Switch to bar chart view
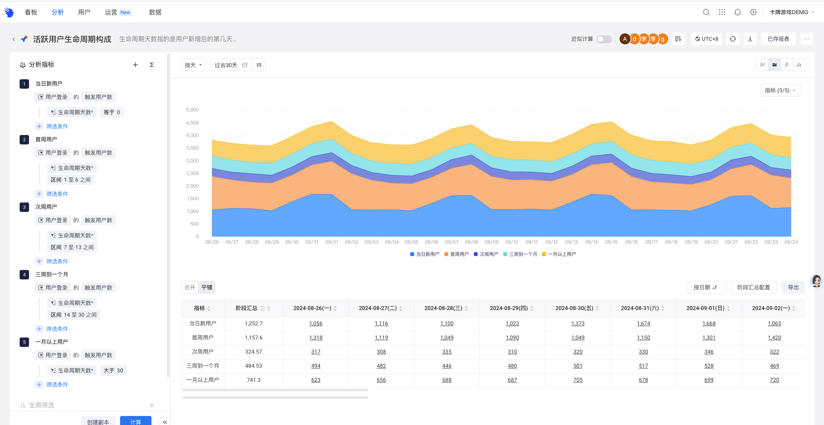The image size is (824, 425). click(x=799, y=65)
